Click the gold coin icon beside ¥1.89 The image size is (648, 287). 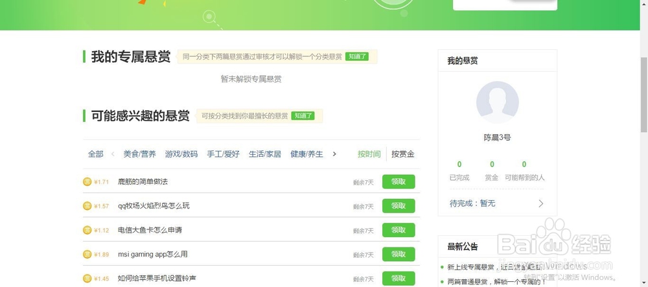[x=87, y=255]
